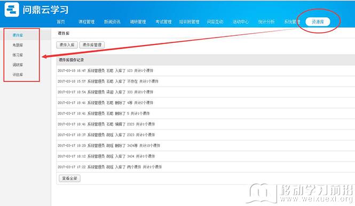Open the 新闻资讯 menu item
The height and width of the screenshot is (206, 355).
(112, 22)
